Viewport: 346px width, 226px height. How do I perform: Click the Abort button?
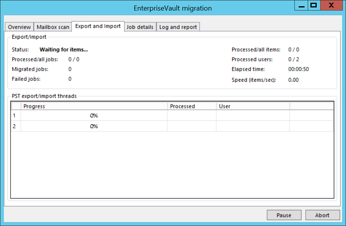(x=322, y=215)
